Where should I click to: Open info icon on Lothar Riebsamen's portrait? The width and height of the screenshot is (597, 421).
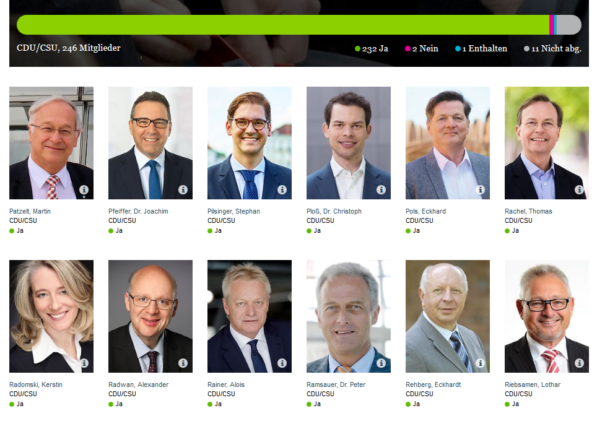(x=579, y=363)
